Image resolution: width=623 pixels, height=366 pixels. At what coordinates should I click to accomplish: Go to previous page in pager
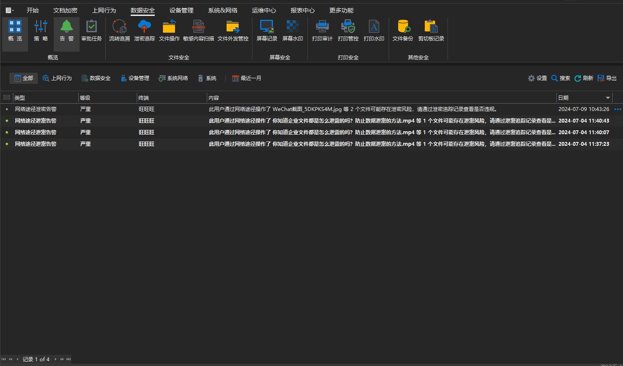pyautogui.click(x=11, y=359)
